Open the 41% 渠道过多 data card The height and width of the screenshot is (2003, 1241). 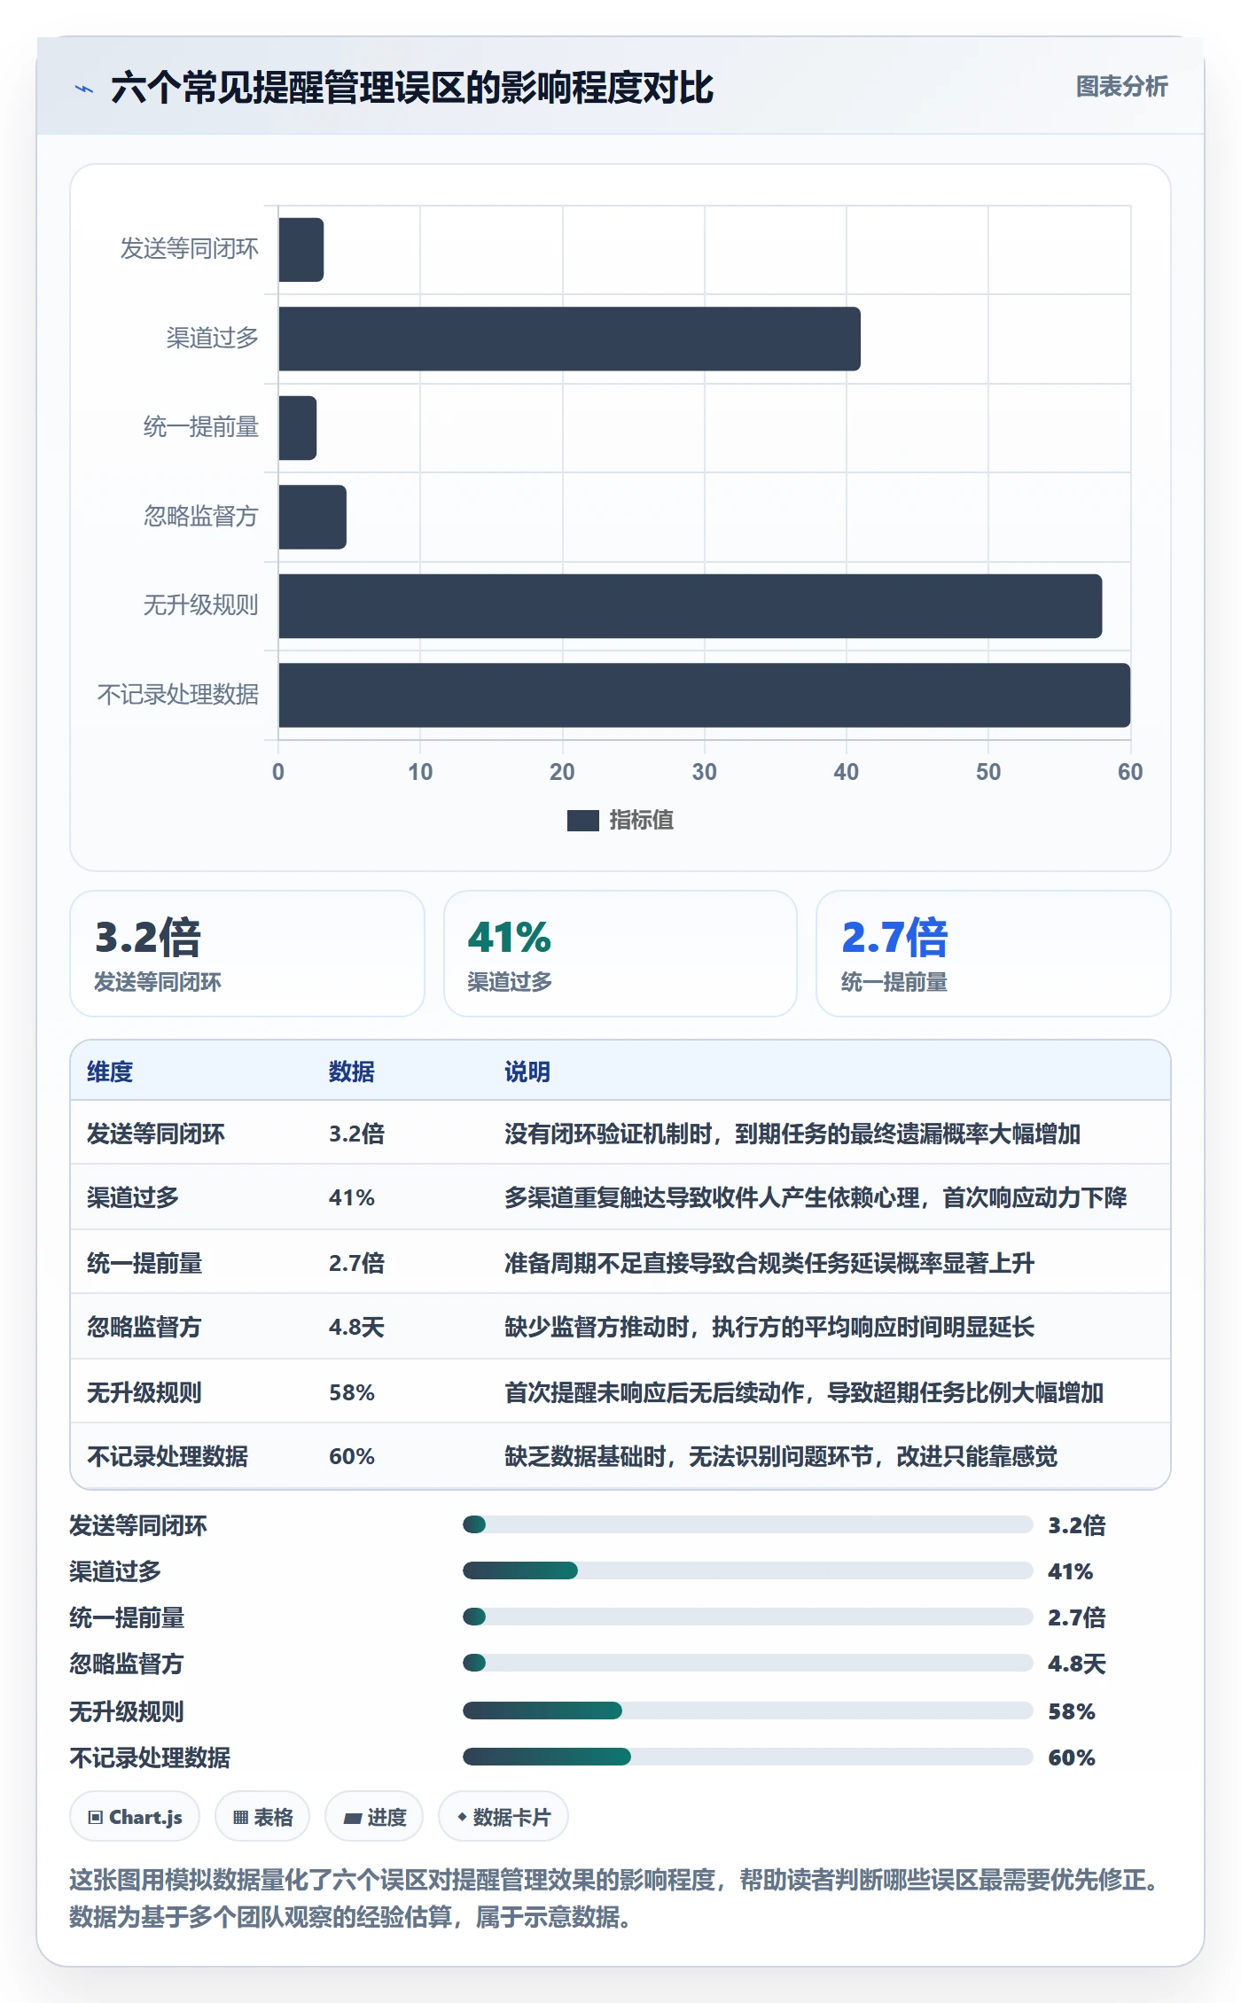point(620,954)
